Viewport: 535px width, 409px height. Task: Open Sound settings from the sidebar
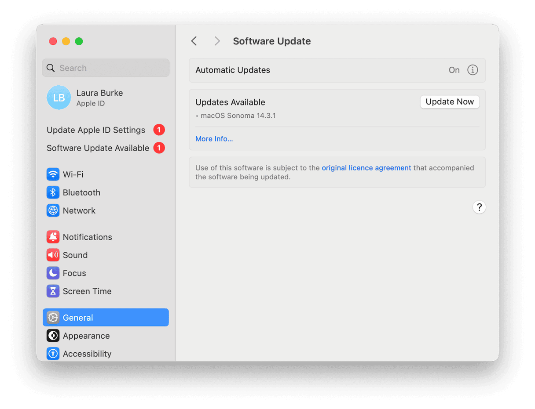pyautogui.click(x=53, y=255)
